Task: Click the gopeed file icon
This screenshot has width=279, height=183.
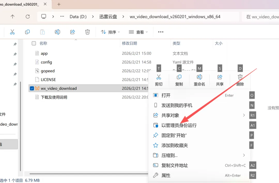Action: [37, 71]
